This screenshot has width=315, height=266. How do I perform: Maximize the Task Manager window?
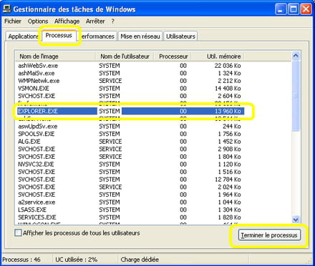click(294, 9)
